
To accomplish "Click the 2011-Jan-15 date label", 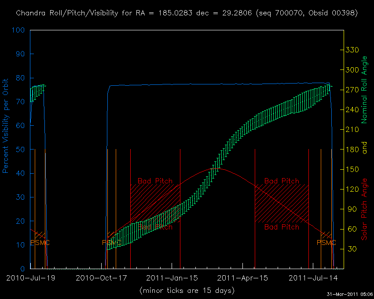I will [x=171, y=278].
